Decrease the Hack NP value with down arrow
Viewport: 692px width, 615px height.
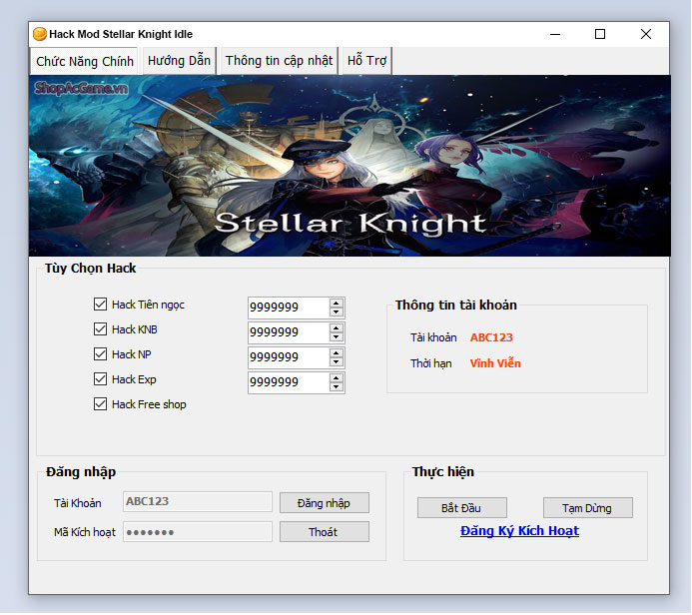(337, 362)
